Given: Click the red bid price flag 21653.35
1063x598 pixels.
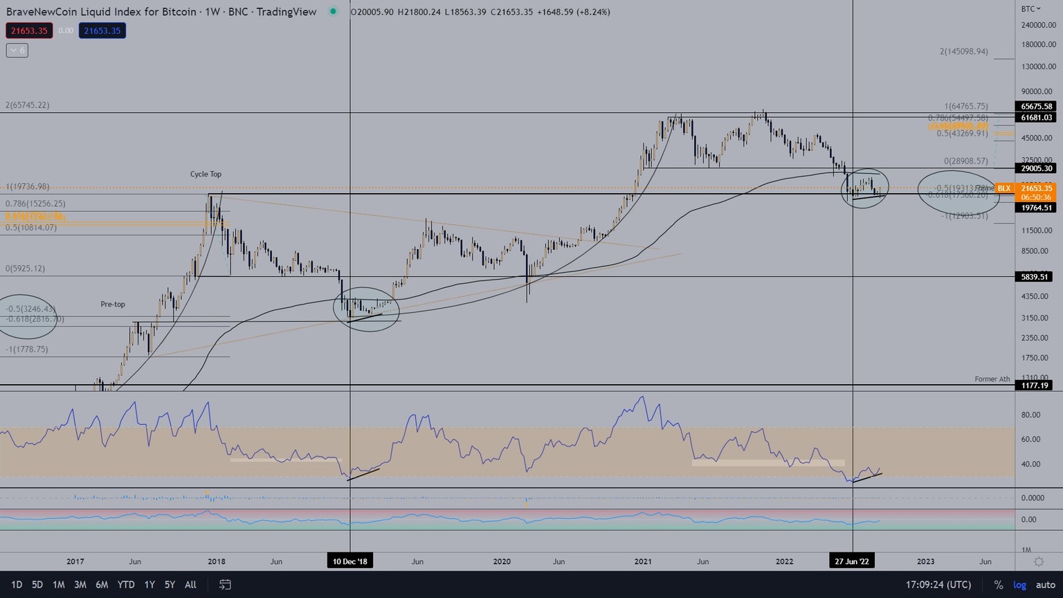Looking at the screenshot, I should [x=29, y=30].
